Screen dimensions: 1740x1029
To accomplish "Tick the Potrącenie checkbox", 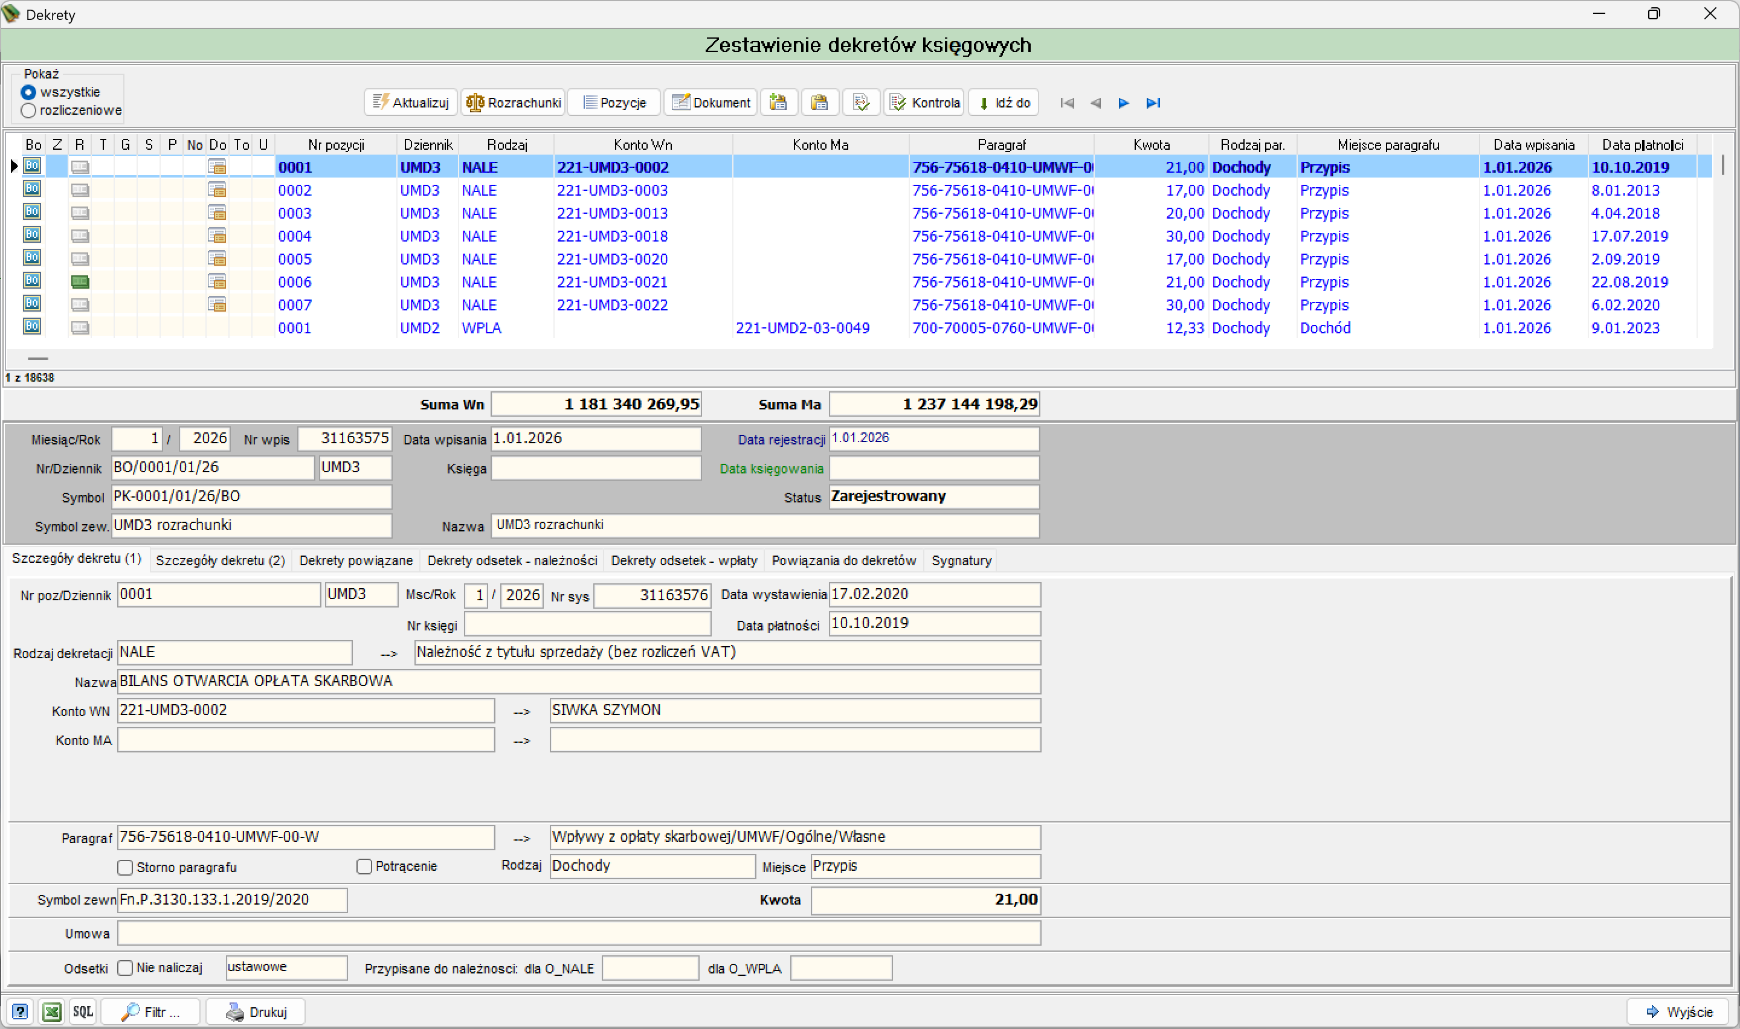I will [x=364, y=867].
